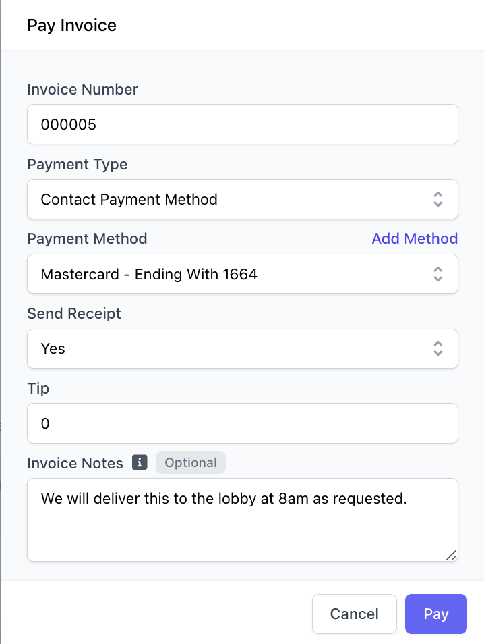Click the Payment Method label text

coord(87,238)
